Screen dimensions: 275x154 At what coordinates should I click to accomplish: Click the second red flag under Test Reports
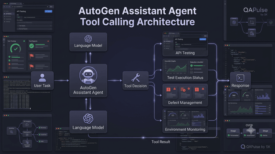[31, 66]
